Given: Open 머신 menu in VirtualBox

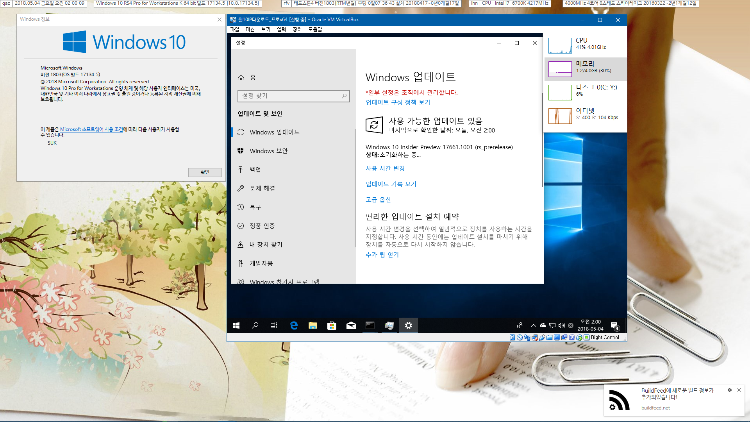Looking at the screenshot, I should coord(250,30).
